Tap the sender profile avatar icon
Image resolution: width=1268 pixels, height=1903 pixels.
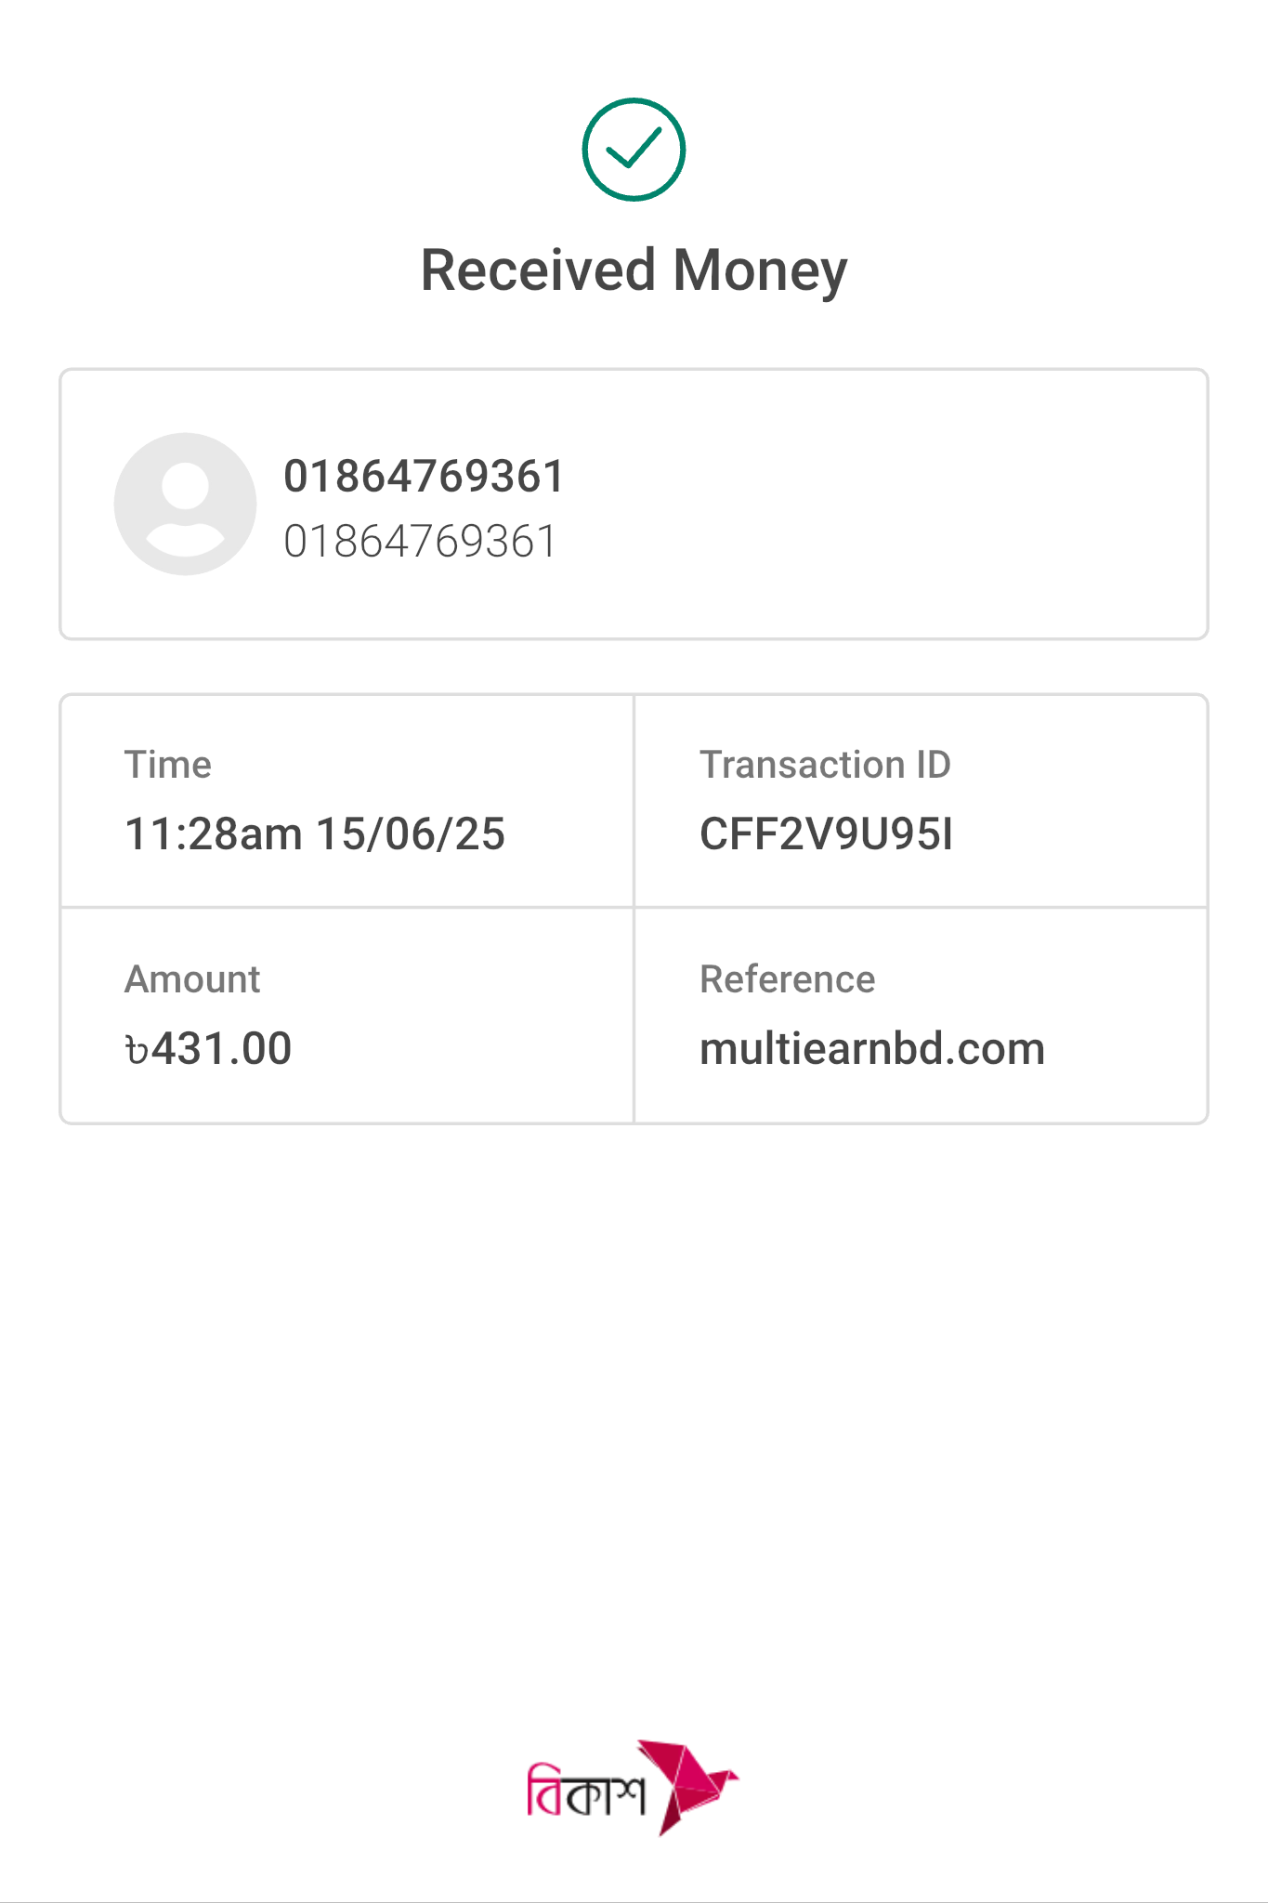(185, 504)
